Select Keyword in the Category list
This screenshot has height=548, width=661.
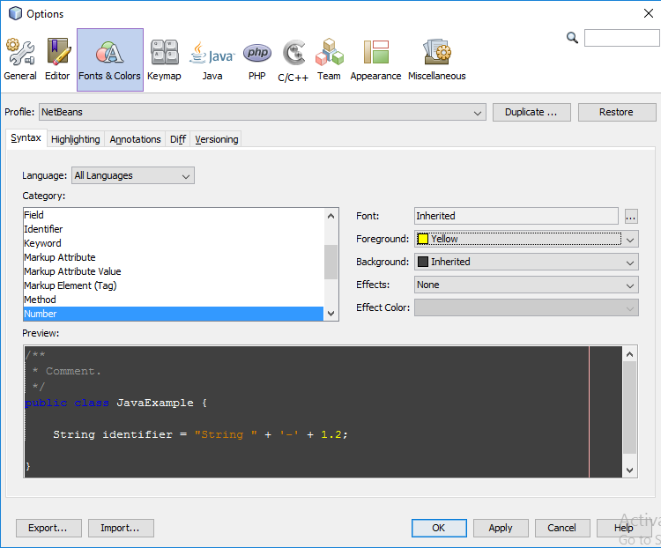point(174,243)
